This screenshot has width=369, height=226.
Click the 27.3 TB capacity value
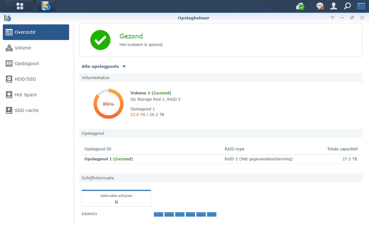point(350,159)
